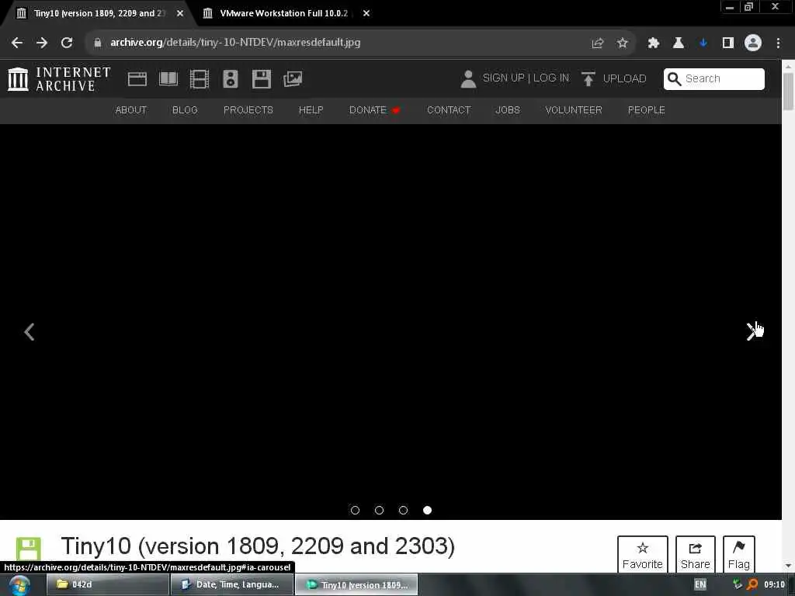Screen dimensions: 795x596
Task: Open the Images icon in navbar
Action: (x=293, y=79)
